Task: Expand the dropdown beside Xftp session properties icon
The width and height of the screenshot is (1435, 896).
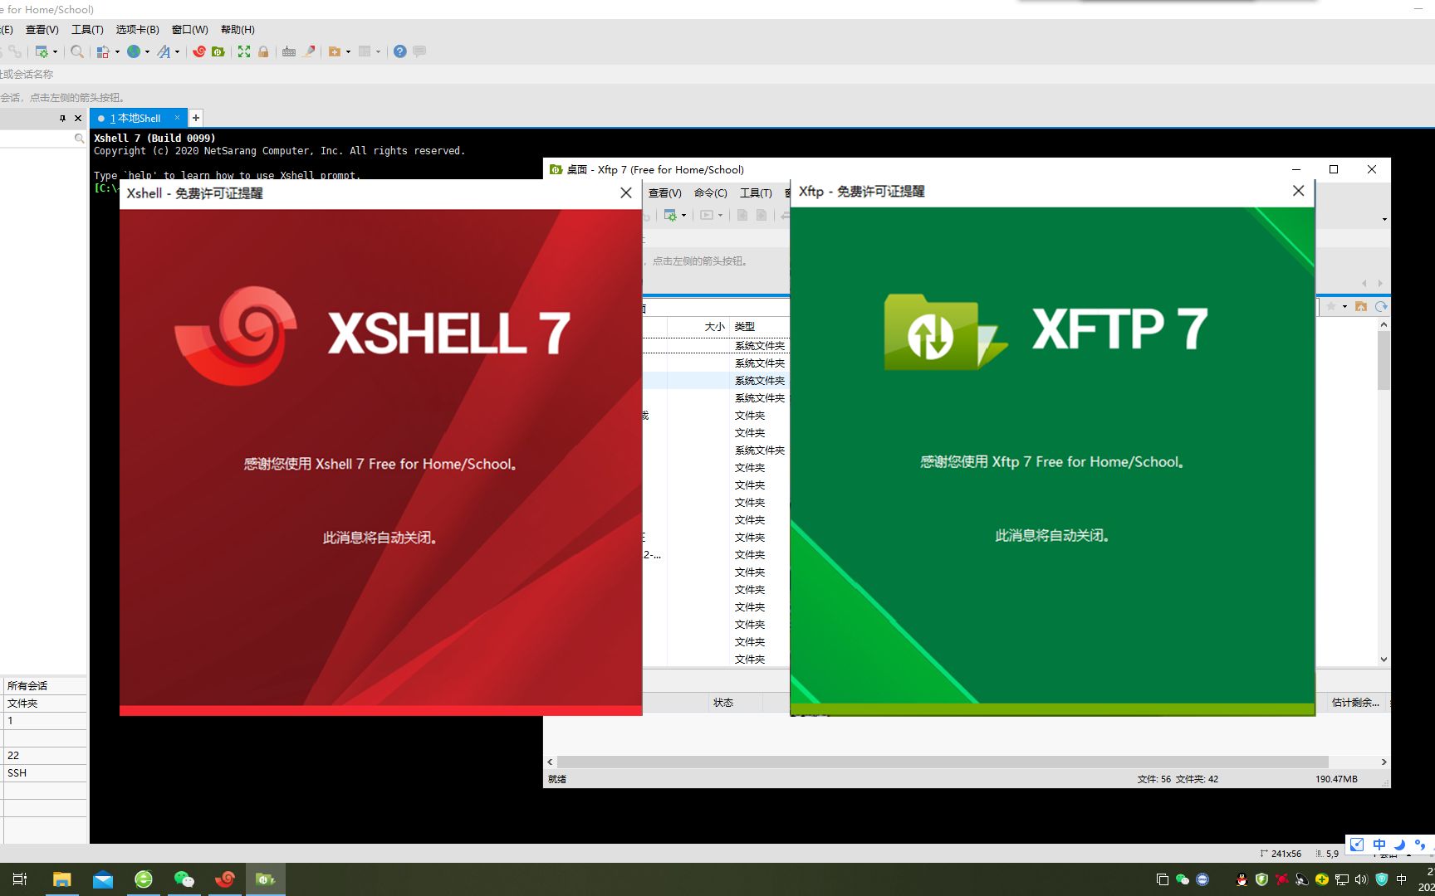Action: [683, 215]
